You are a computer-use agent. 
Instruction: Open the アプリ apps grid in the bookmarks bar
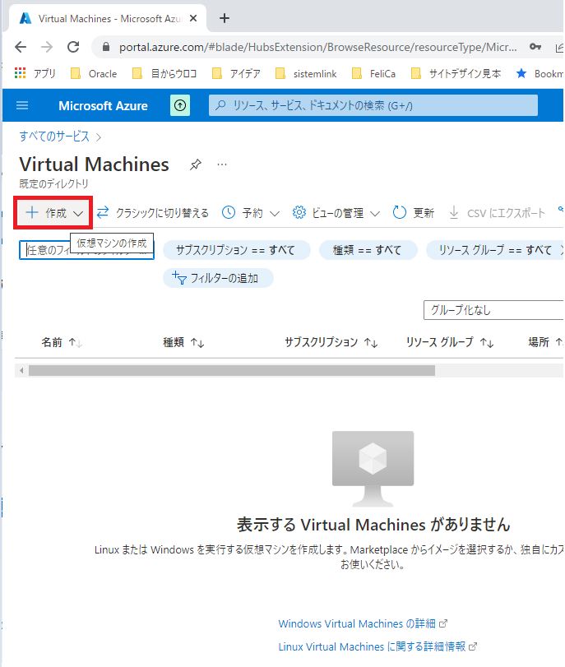[x=35, y=73]
